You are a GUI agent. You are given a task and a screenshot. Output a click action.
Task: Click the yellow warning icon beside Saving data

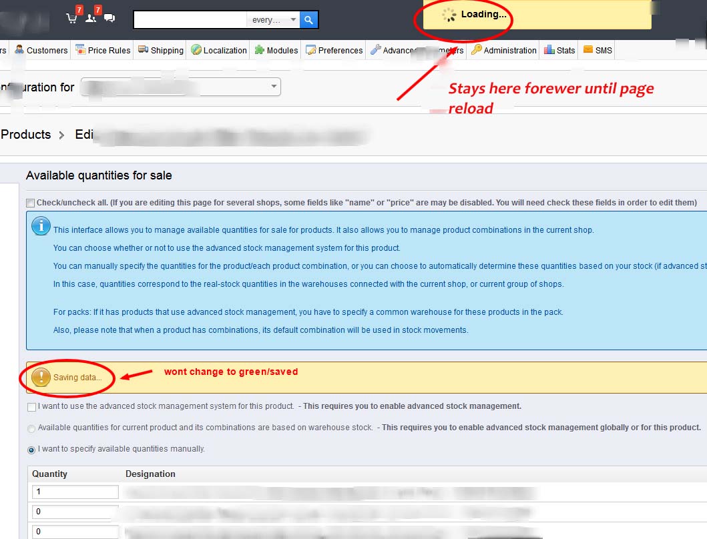[x=41, y=377]
